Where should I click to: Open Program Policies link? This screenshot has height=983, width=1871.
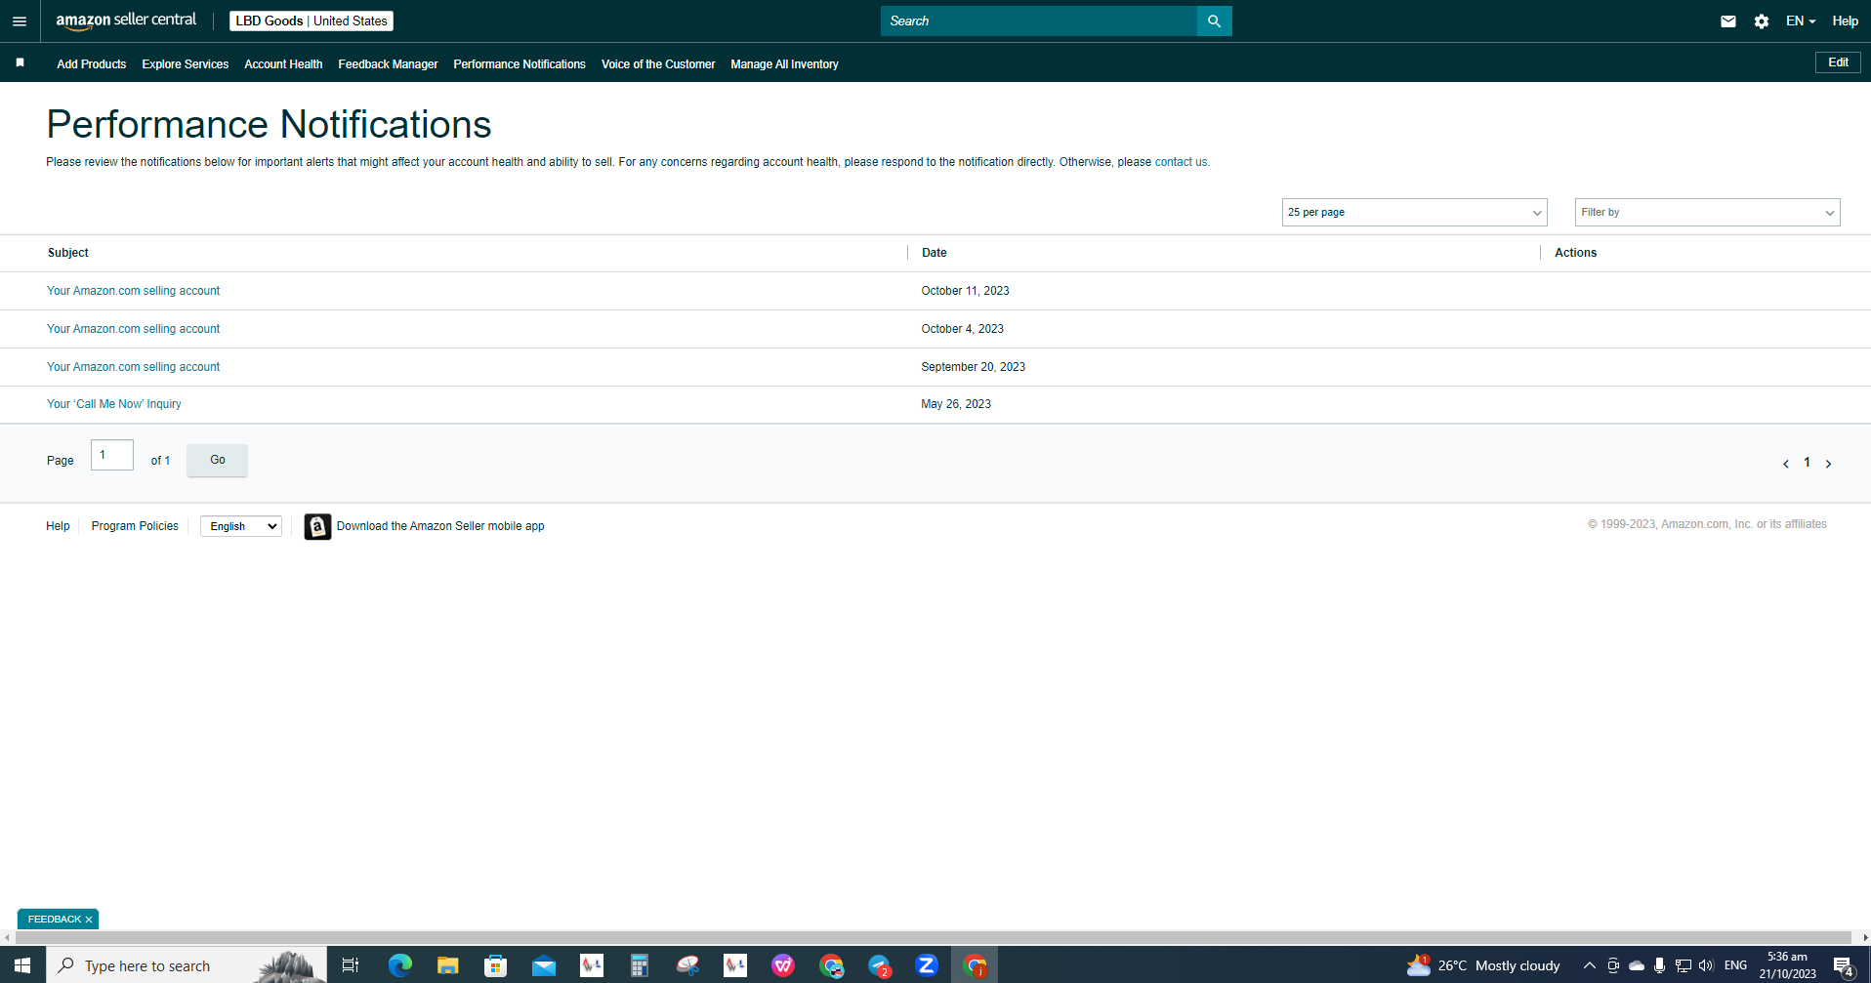point(135,526)
